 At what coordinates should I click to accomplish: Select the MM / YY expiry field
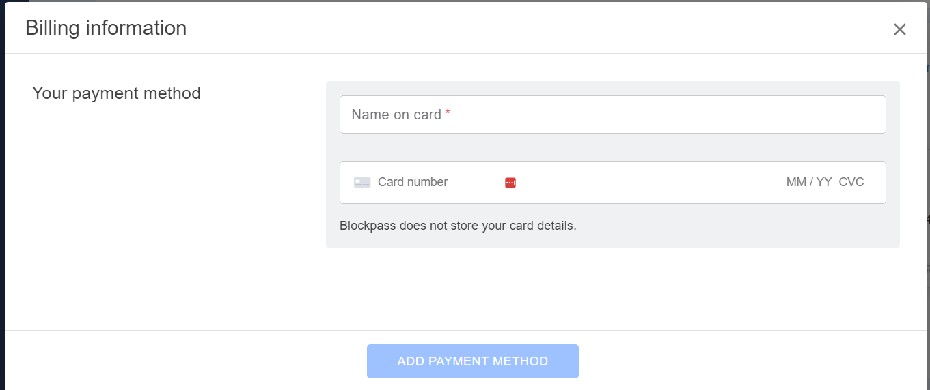click(809, 182)
